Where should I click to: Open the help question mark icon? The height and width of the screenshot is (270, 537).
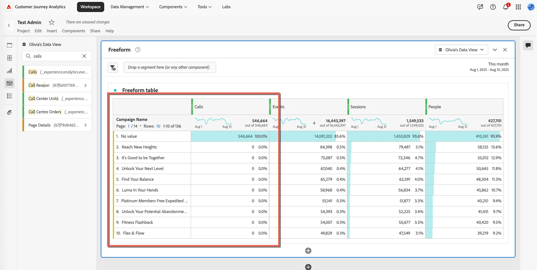[493, 7]
